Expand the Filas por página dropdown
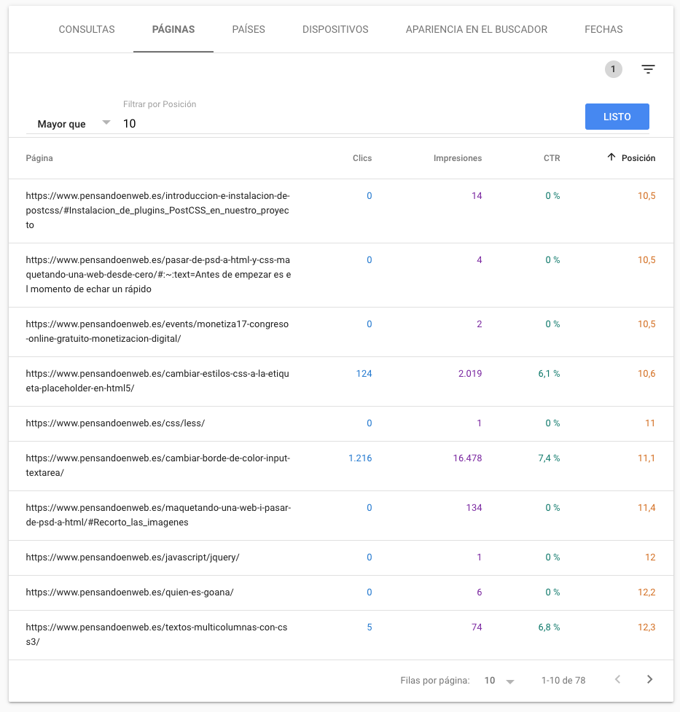 point(499,680)
